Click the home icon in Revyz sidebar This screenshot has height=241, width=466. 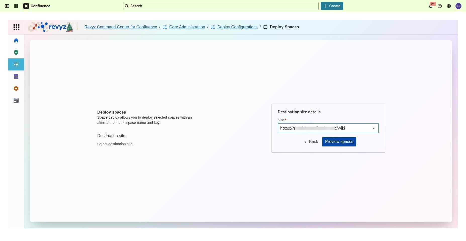(16, 40)
